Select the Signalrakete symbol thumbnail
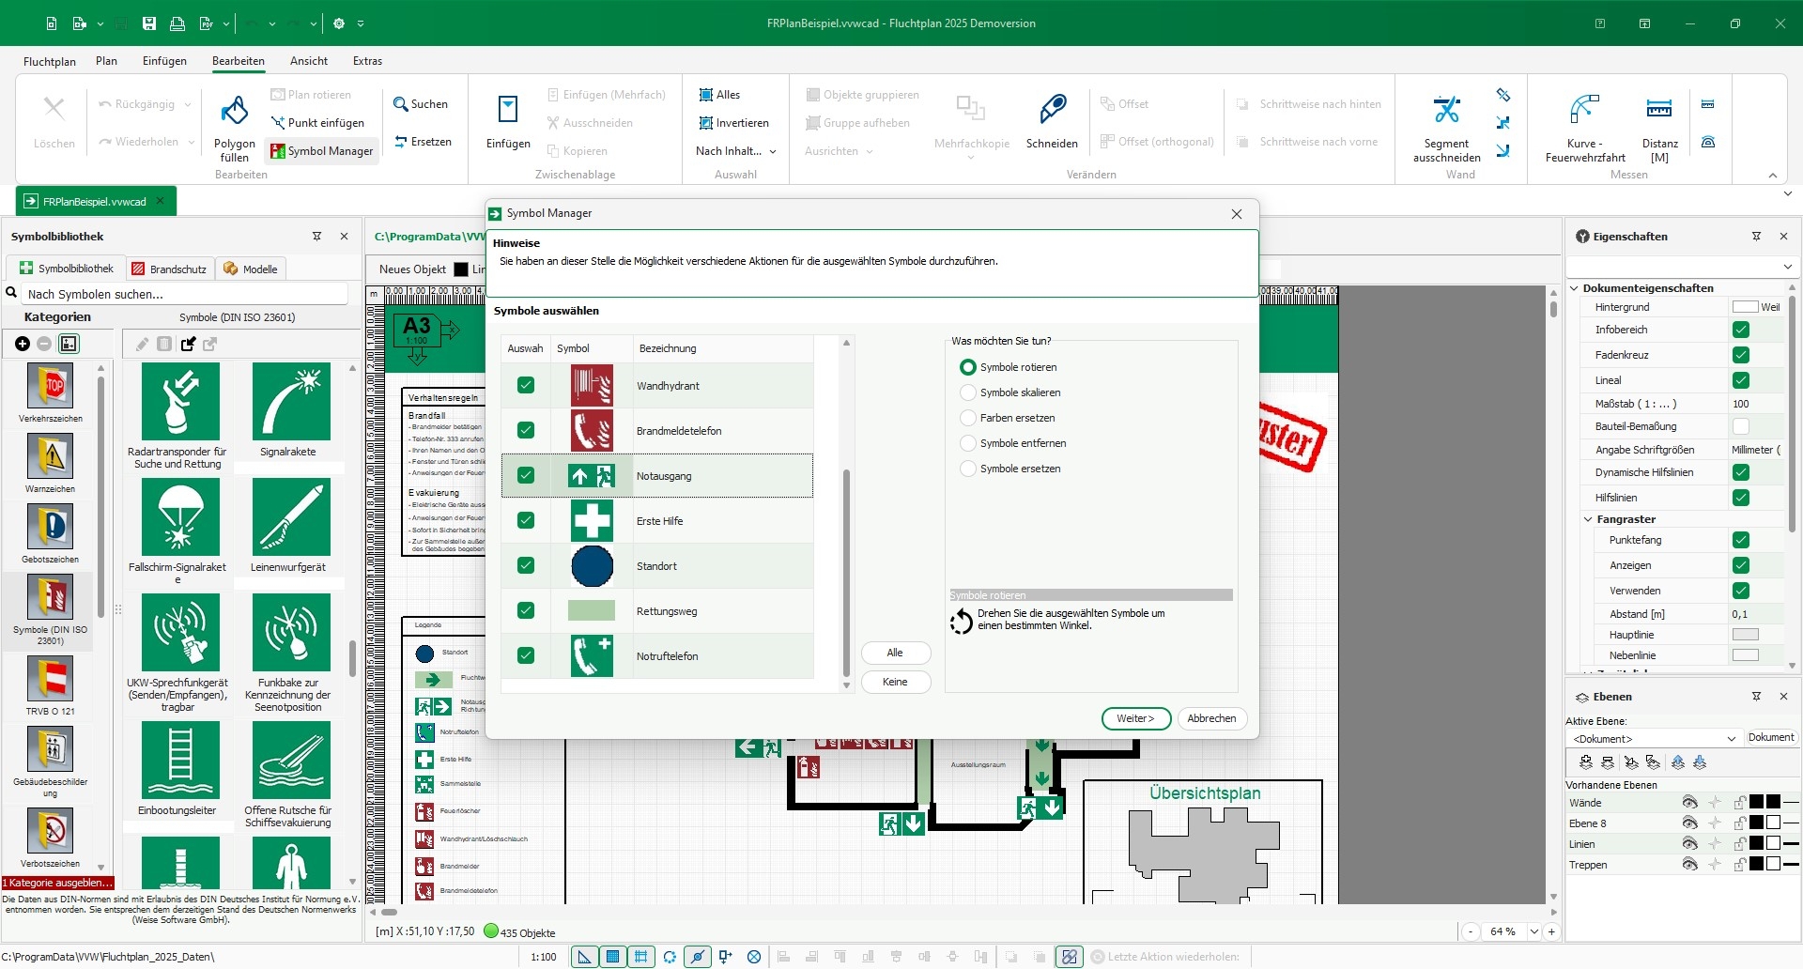 [291, 402]
